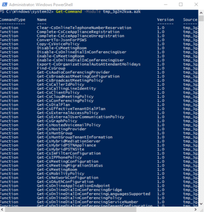Click Get-CsMeetingConfiguration entry
This screenshot has height=212, width=204.
point(67,162)
